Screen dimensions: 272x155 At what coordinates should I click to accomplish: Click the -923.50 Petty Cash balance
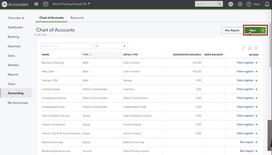point(197,71)
